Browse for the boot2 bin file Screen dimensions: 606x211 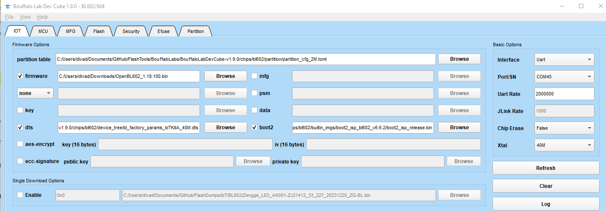pos(459,128)
